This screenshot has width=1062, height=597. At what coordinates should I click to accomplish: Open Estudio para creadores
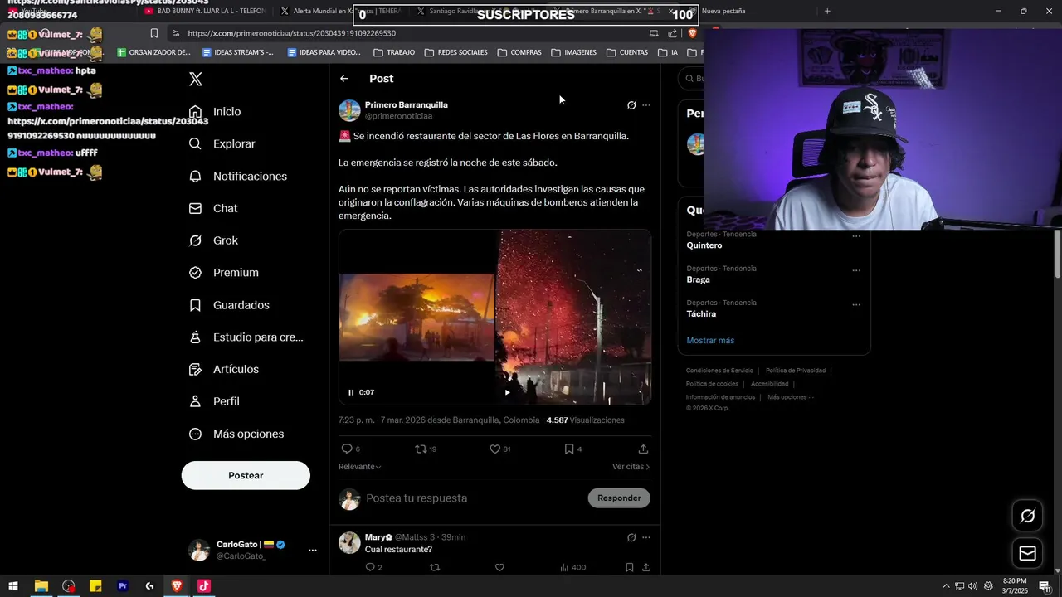click(x=246, y=337)
